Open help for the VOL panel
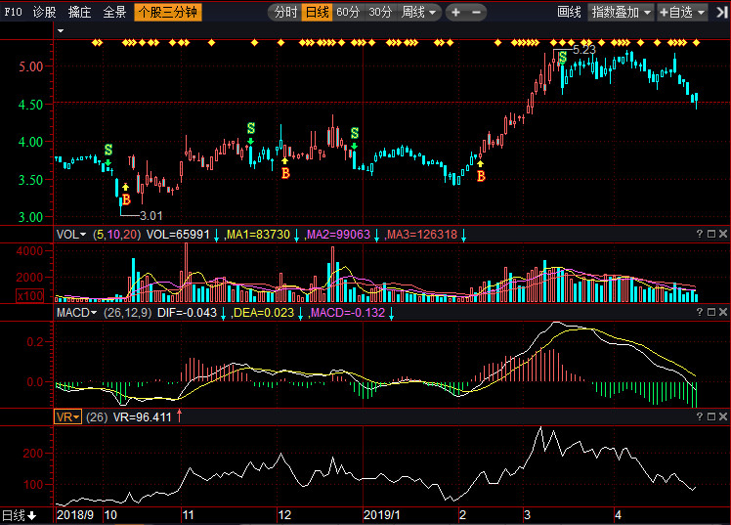731x525 pixels. coord(700,234)
